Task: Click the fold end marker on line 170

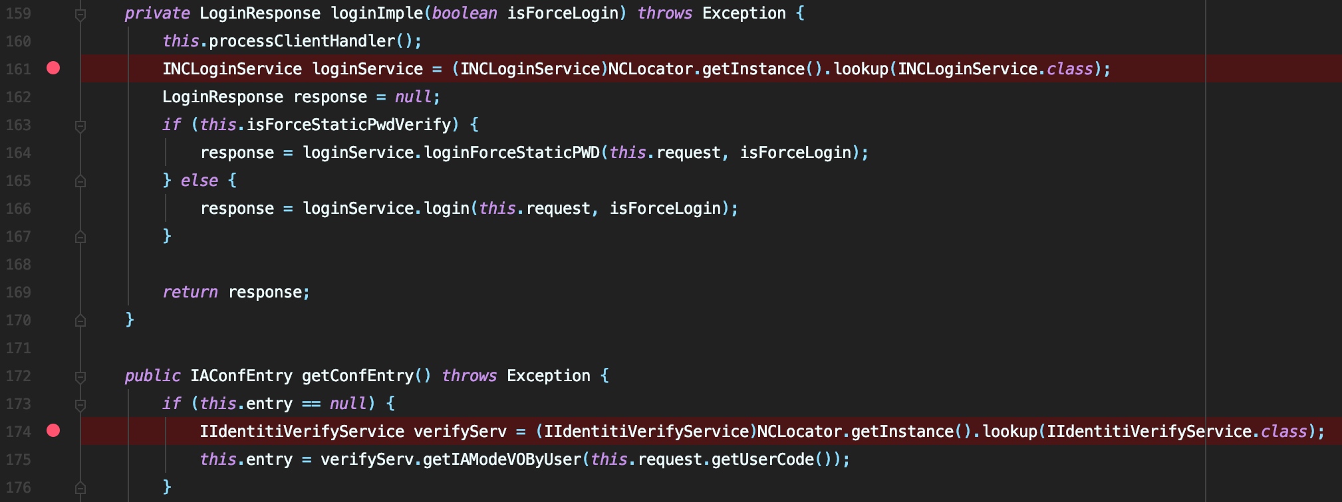Action: click(80, 320)
